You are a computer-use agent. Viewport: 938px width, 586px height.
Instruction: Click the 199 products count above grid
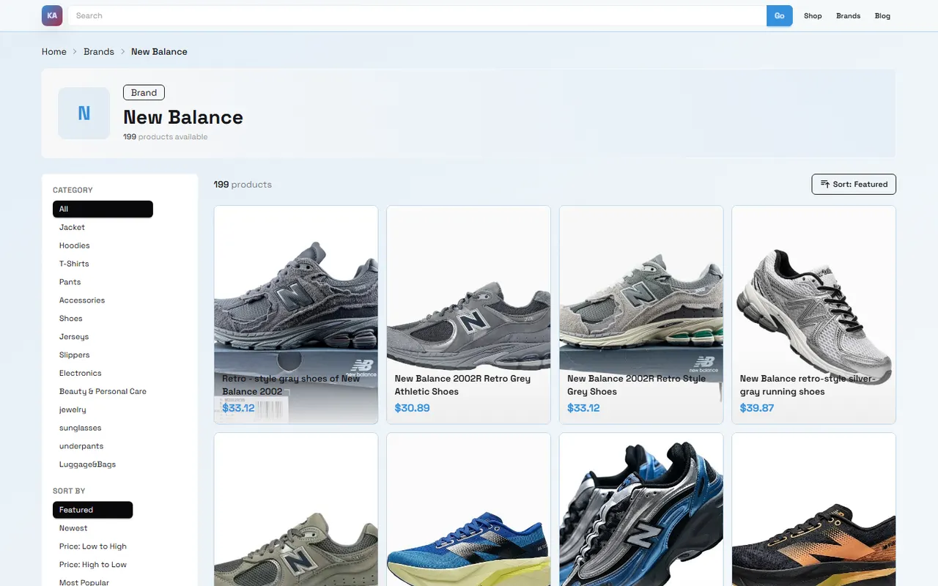tap(243, 185)
